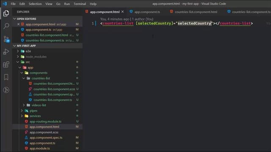Open Source Control view with changes badge
The image size is (271, 152).
pyautogui.click(x=6, y=39)
